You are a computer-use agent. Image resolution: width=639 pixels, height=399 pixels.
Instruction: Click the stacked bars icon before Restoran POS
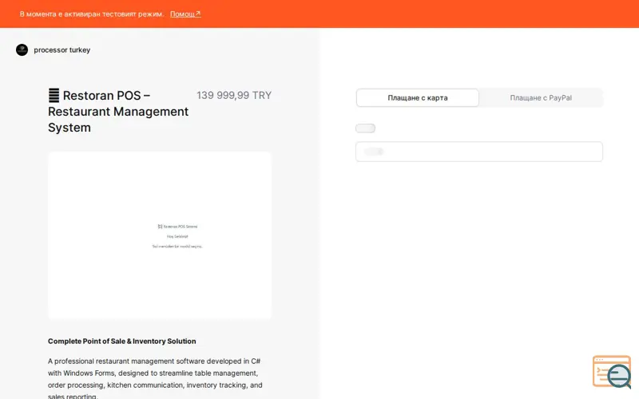point(54,95)
